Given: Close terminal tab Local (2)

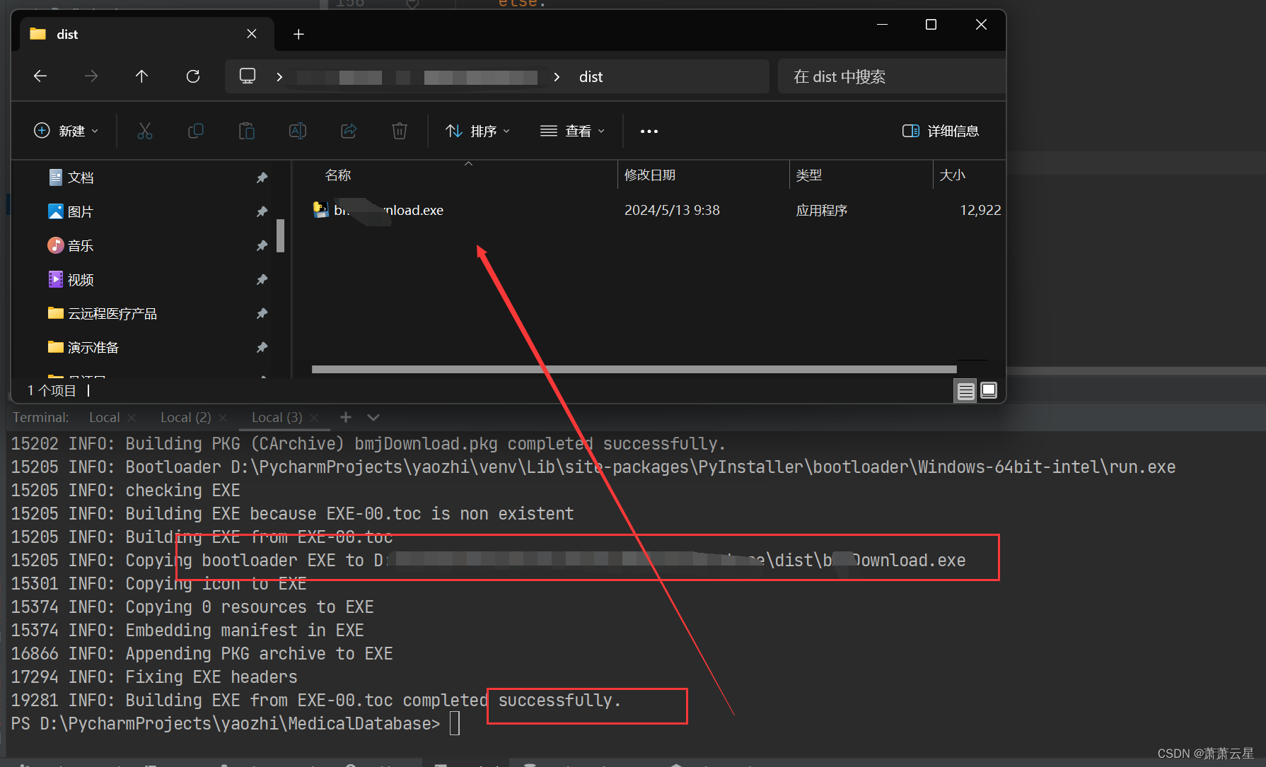Looking at the screenshot, I should coord(223,418).
